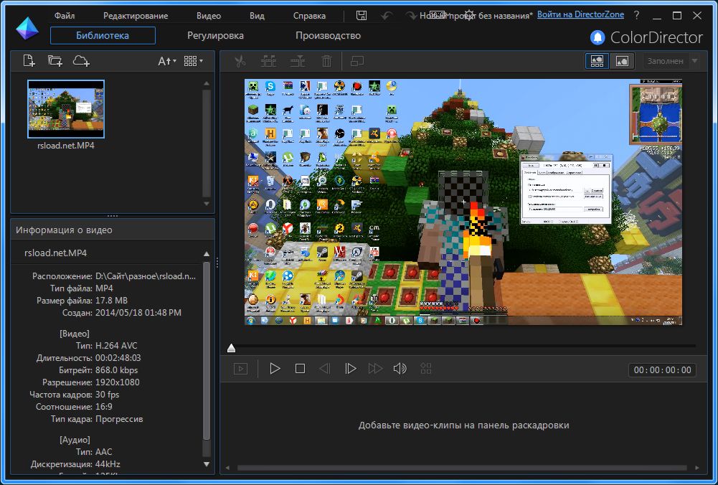
Task: Open the thumbnail grid view dropdown
Action: (x=193, y=61)
